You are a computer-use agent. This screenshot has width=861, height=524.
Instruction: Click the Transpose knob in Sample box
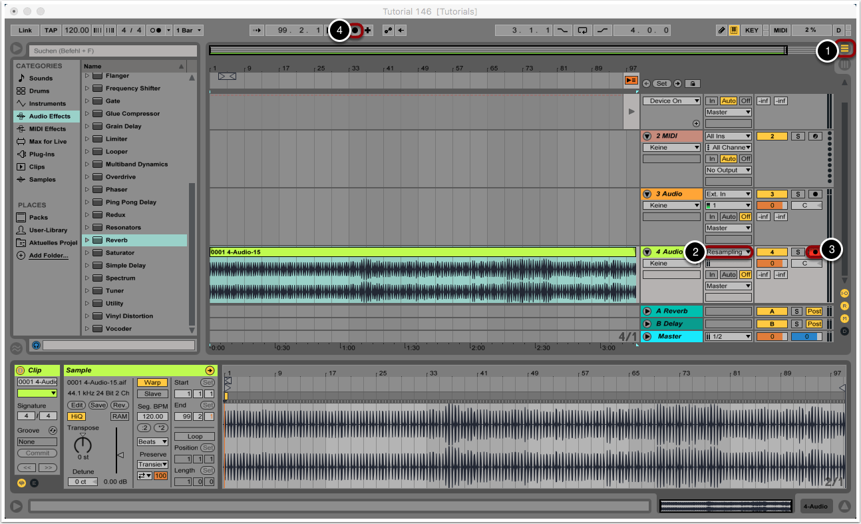pyautogui.click(x=83, y=445)
